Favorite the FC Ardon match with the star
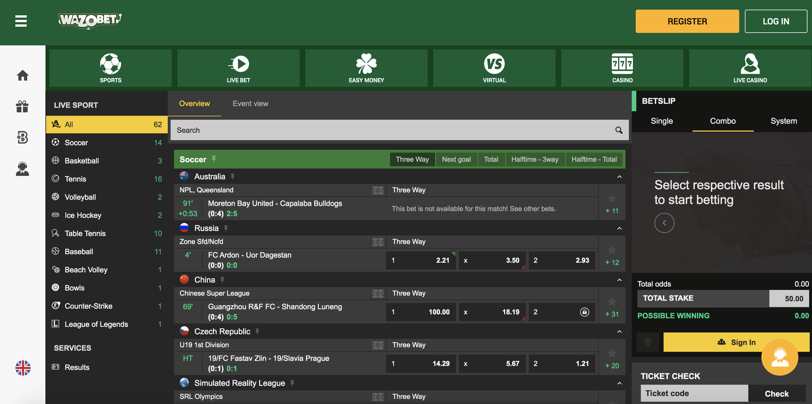Viewport: 812px width, 404px height. [x=612, y=250]
